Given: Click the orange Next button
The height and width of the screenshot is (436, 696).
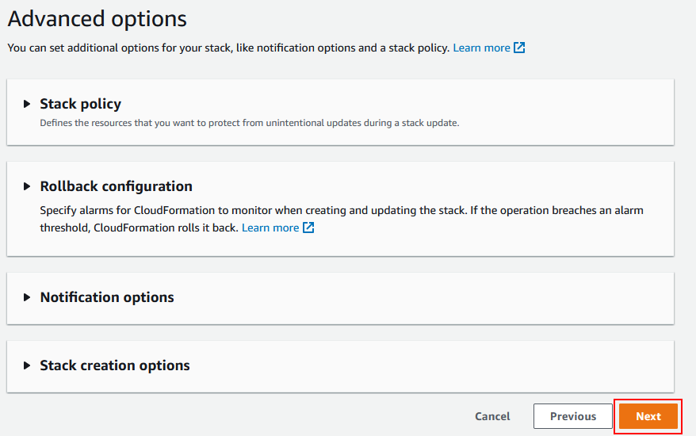Looking at the screenshot, I should click(648, 416).
